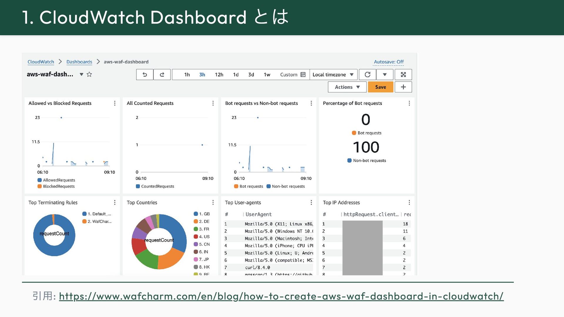This screenshot has height=317, width=564.
Task: Click the 2. DE country legend entry
Action: pos(202,222)
